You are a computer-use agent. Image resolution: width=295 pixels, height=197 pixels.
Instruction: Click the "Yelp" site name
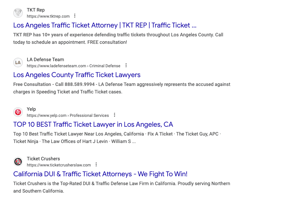click(31, 109)
